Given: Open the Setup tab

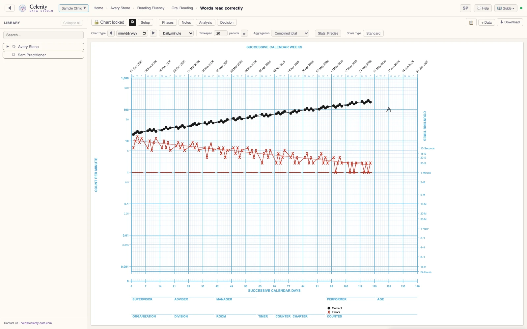Looking at the screenshot, I should [145, 22].
